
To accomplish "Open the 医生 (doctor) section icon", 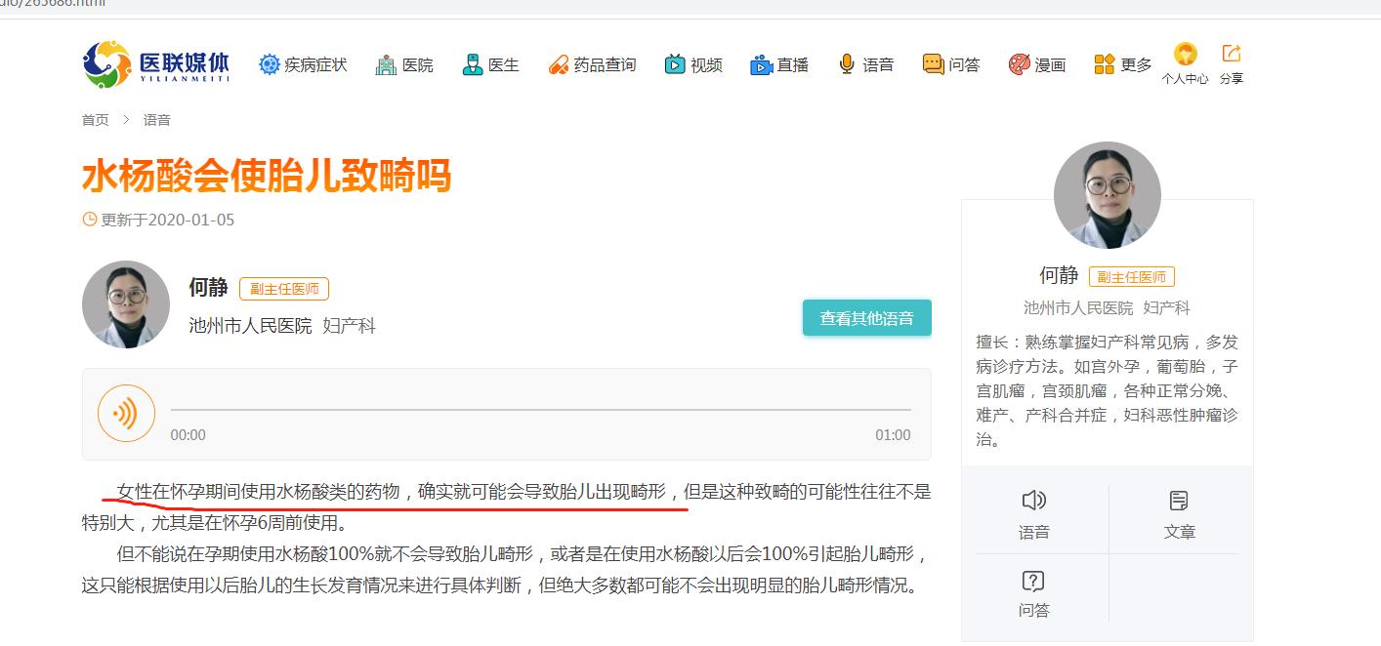I will click(x=490, y=63).
